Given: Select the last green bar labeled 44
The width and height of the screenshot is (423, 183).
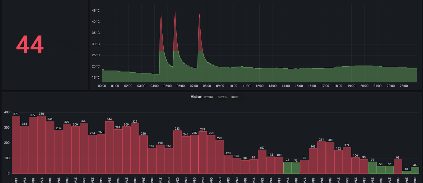Looking at the screenshot, I should coord(415,170).
